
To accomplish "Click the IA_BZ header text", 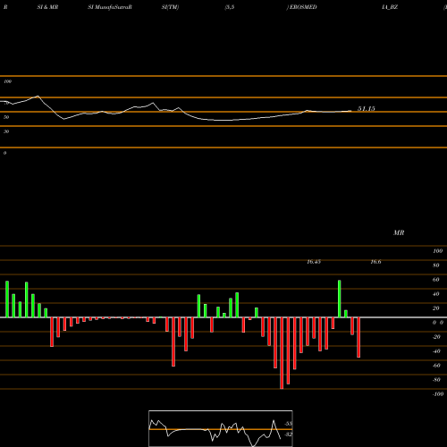I will click(390, 7).
